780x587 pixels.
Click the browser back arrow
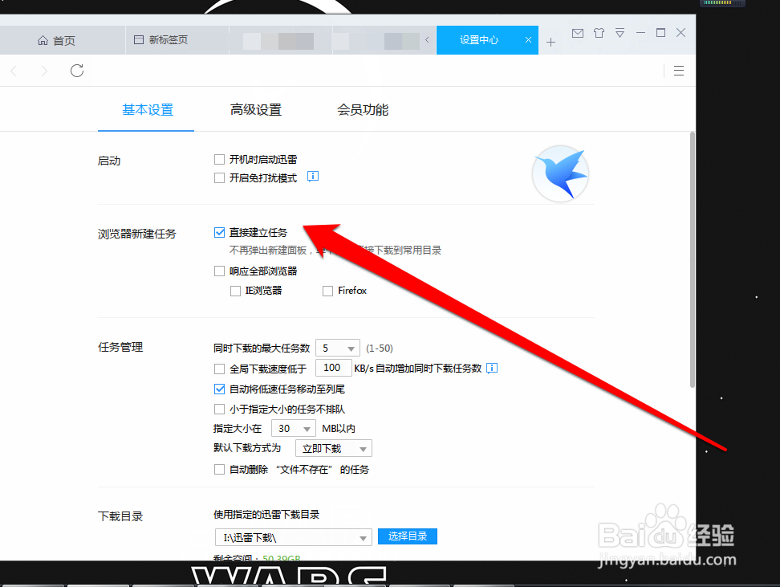14,71
